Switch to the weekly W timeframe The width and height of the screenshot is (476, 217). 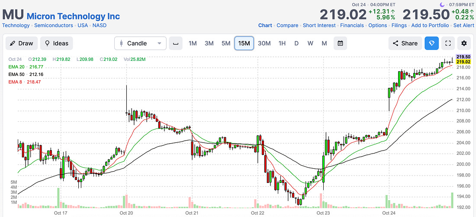pos(310,43)
